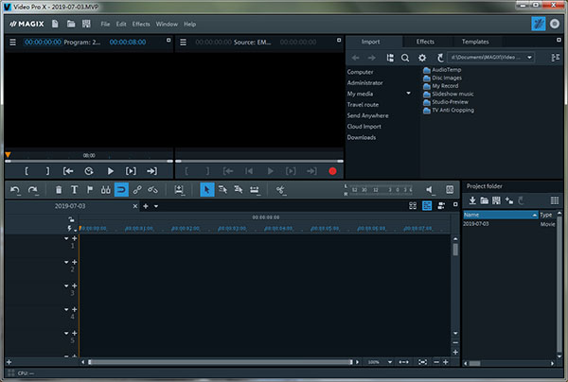Open Cloud Import

tap(364, 127)
